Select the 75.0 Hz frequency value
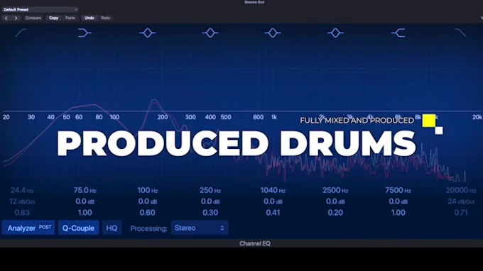Viewport: 483px width, 271px height. tap(85, 190)
